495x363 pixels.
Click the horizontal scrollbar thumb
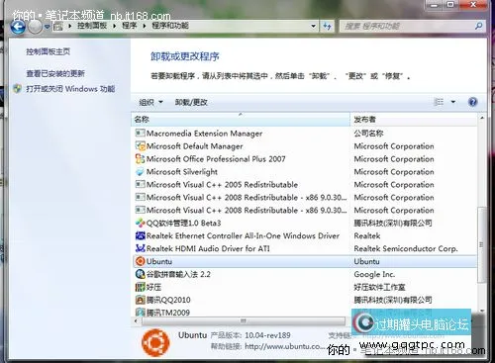pos(244,320)
